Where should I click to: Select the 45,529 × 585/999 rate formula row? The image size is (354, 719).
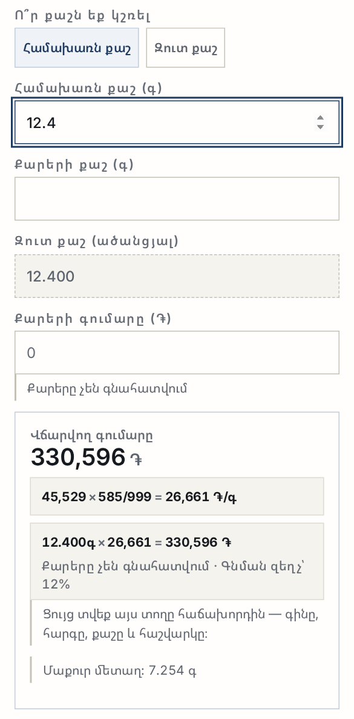point(177,496)
